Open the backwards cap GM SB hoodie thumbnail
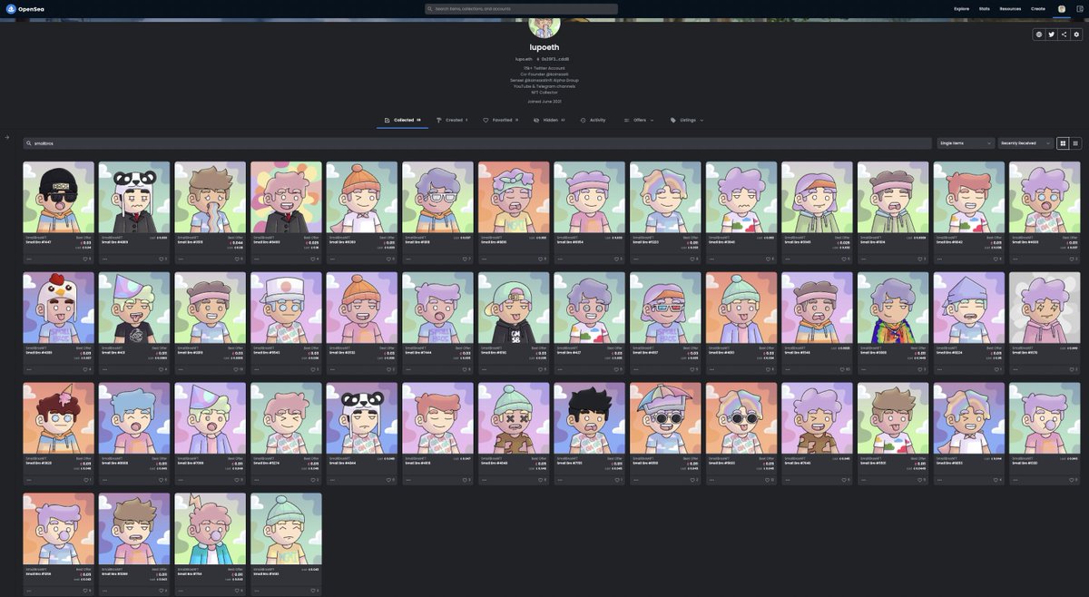This screenshot has height=597, width=1089. pyautogui.click(x=514, y=308)
